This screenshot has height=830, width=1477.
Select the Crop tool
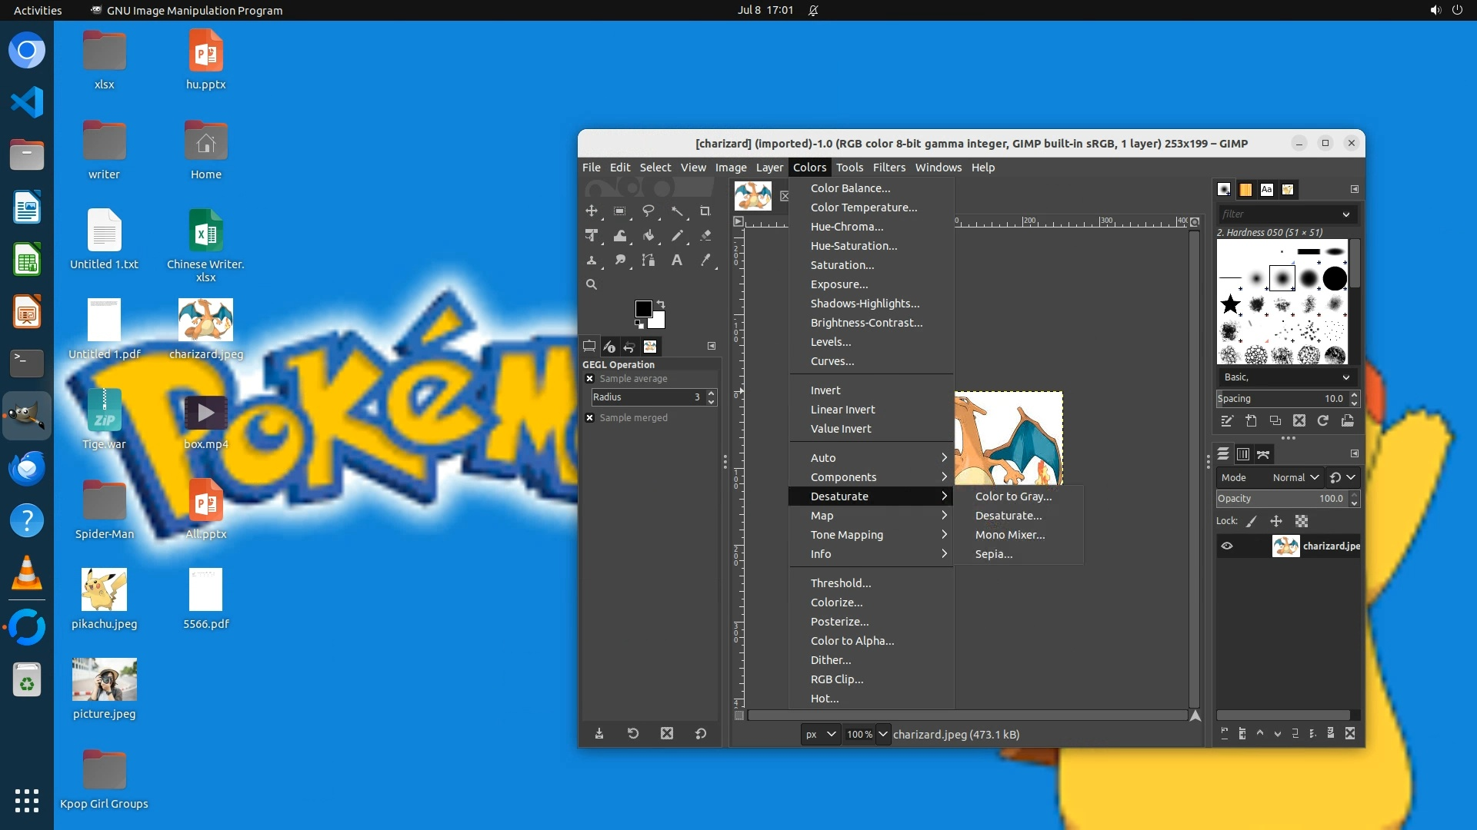(705, 211)
